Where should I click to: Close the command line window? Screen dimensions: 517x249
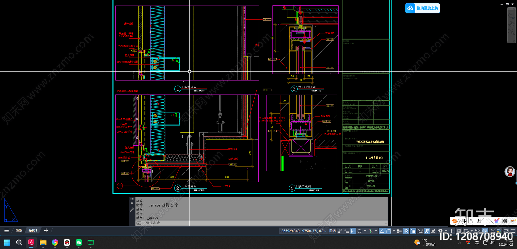[132, 203]
